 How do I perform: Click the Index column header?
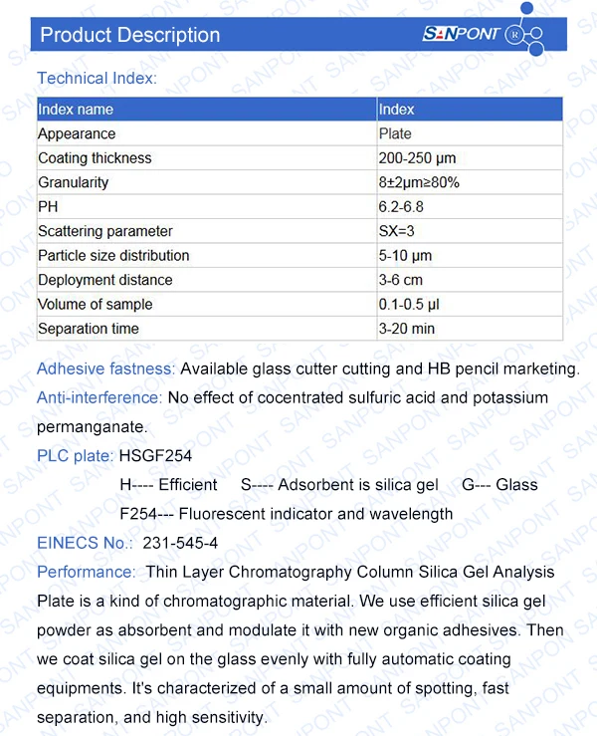(x=396, y=110)
